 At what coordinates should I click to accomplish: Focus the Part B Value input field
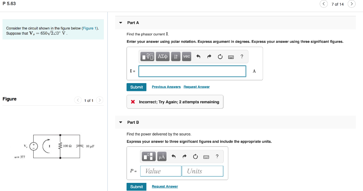tap(161, 171)
